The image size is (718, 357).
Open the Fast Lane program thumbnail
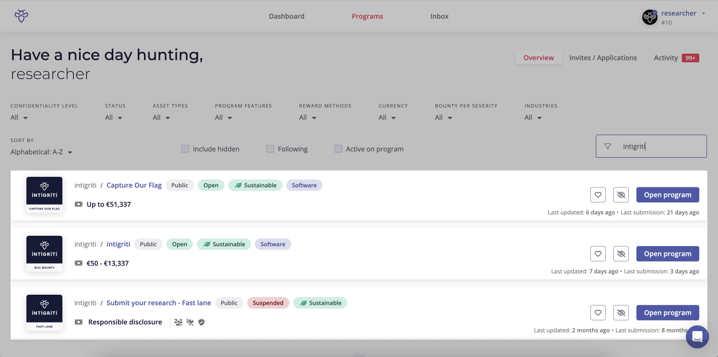[45, 313]
